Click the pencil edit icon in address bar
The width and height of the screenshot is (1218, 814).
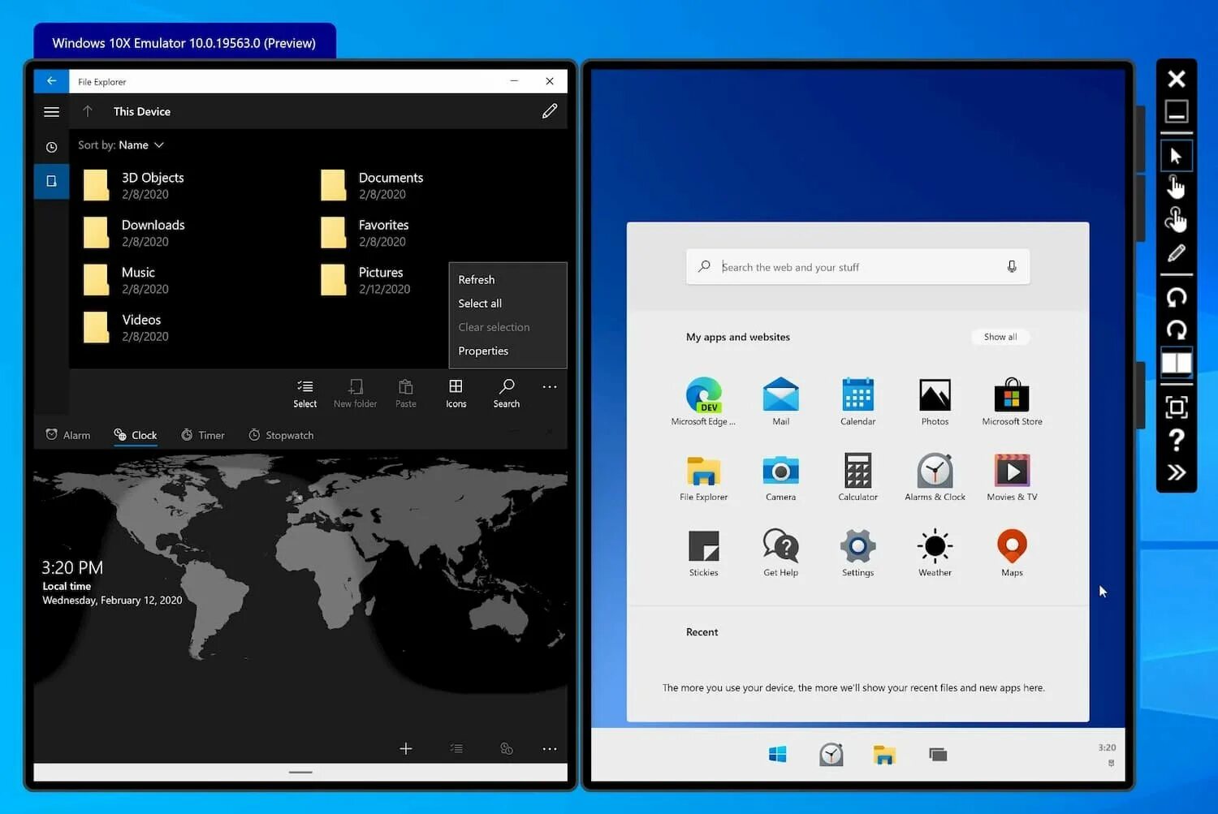click(x=550, y=111)
